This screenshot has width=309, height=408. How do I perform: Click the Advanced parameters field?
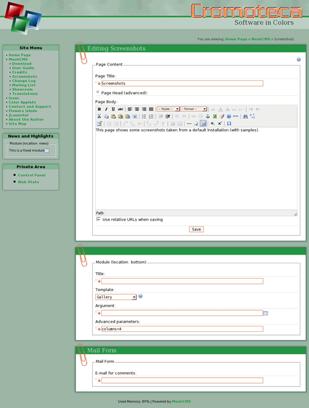tap(182, 329)
